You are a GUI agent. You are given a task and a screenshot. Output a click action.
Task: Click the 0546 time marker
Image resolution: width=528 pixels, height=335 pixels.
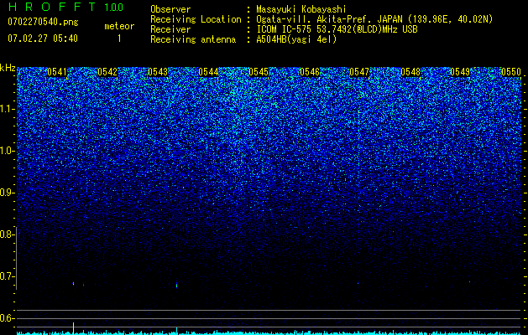310,72
